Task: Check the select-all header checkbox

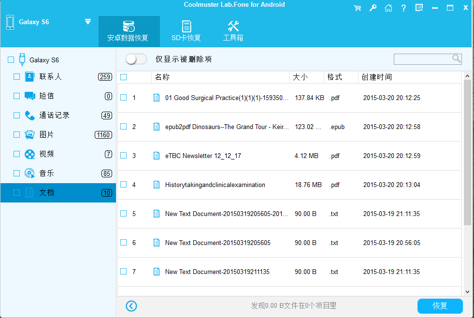Action: 124,77
